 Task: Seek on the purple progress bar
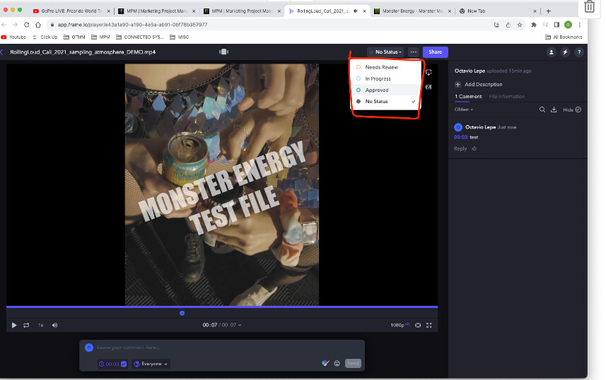coord(222,307)
